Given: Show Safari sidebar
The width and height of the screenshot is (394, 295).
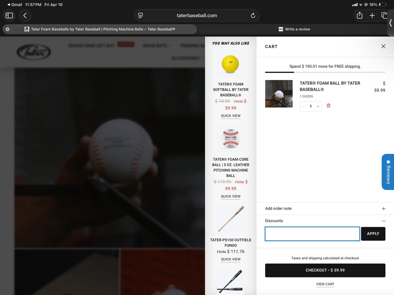Looking at the screenshot, I should point(9,15).
